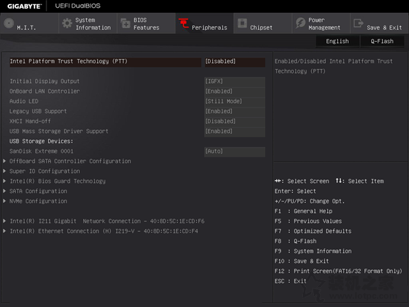The height and width of the screenshot is (307, 409).
Task: Click the BIOS Features chip icon
Action: [125, 24]
